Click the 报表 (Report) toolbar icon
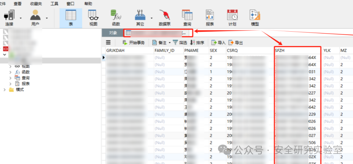The image size is (353, 164). [x=210, y=15]
